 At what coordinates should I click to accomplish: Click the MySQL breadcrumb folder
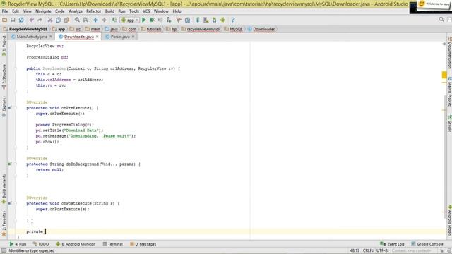(233, 29)
